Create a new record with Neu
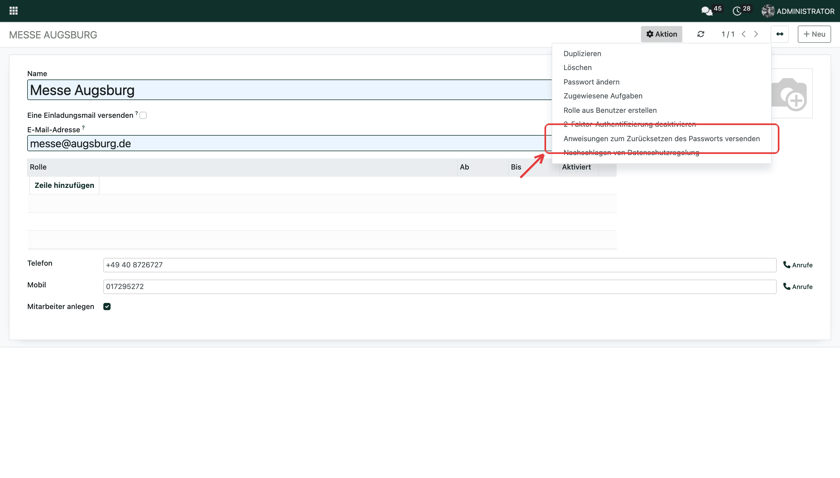The height and width of the screenshot is (478, 840). (814, 34)
